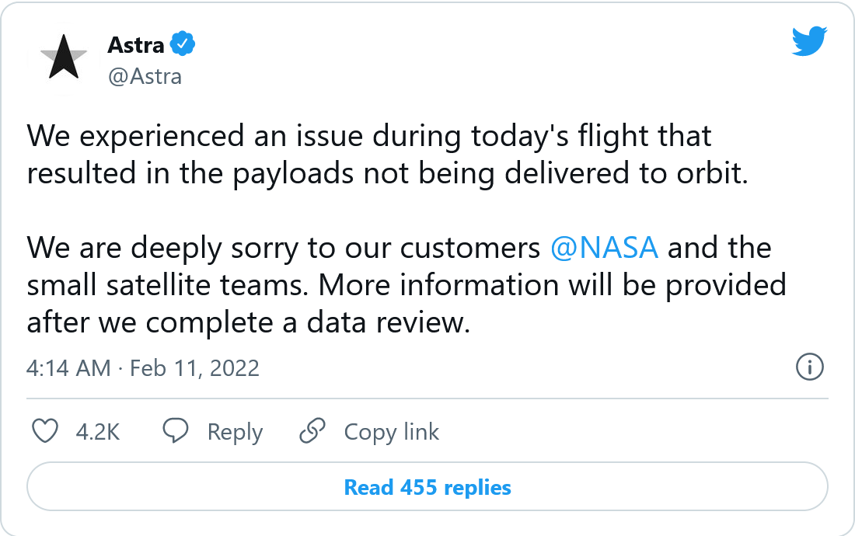Click the 4.2K likes count
Image resolution: width=855 pixels, height=536 pixels.
coord(98,432)
